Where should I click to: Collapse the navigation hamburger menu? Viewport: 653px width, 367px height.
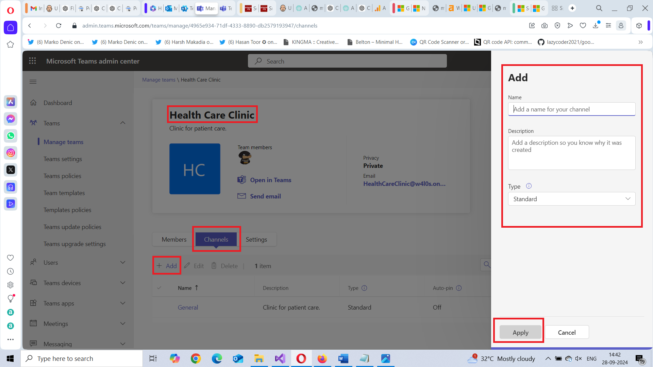[x=33, y=82]
